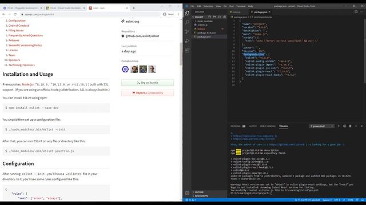
Task: Click the 'Try on RunKit' button
Action: point(148,83)
